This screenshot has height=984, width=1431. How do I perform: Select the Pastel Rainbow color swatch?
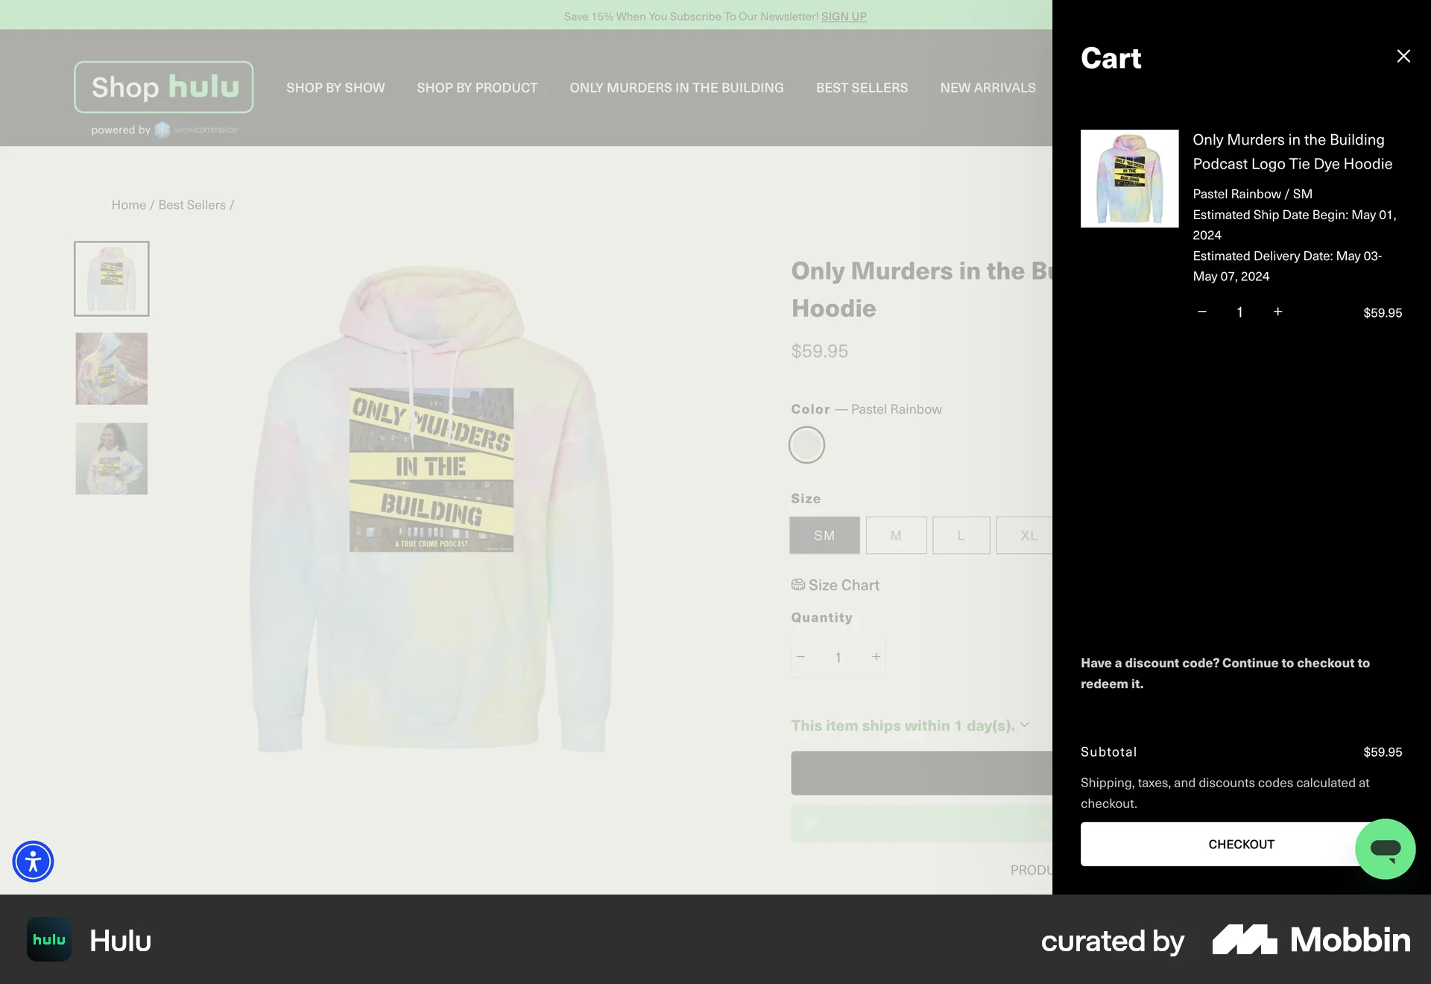[806, 445]
